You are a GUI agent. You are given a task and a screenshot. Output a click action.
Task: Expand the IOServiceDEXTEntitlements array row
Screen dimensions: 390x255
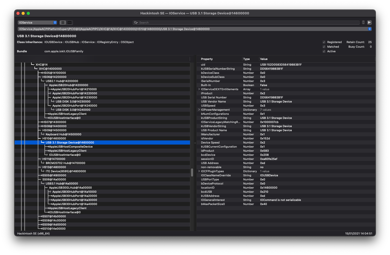(199, 89)
